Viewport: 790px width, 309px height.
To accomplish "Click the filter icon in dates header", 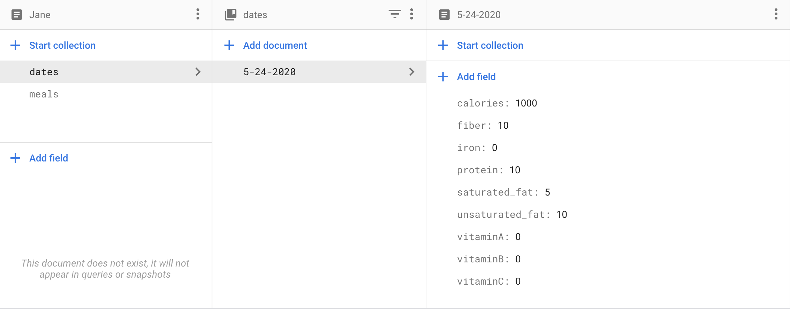I will 395,14.
